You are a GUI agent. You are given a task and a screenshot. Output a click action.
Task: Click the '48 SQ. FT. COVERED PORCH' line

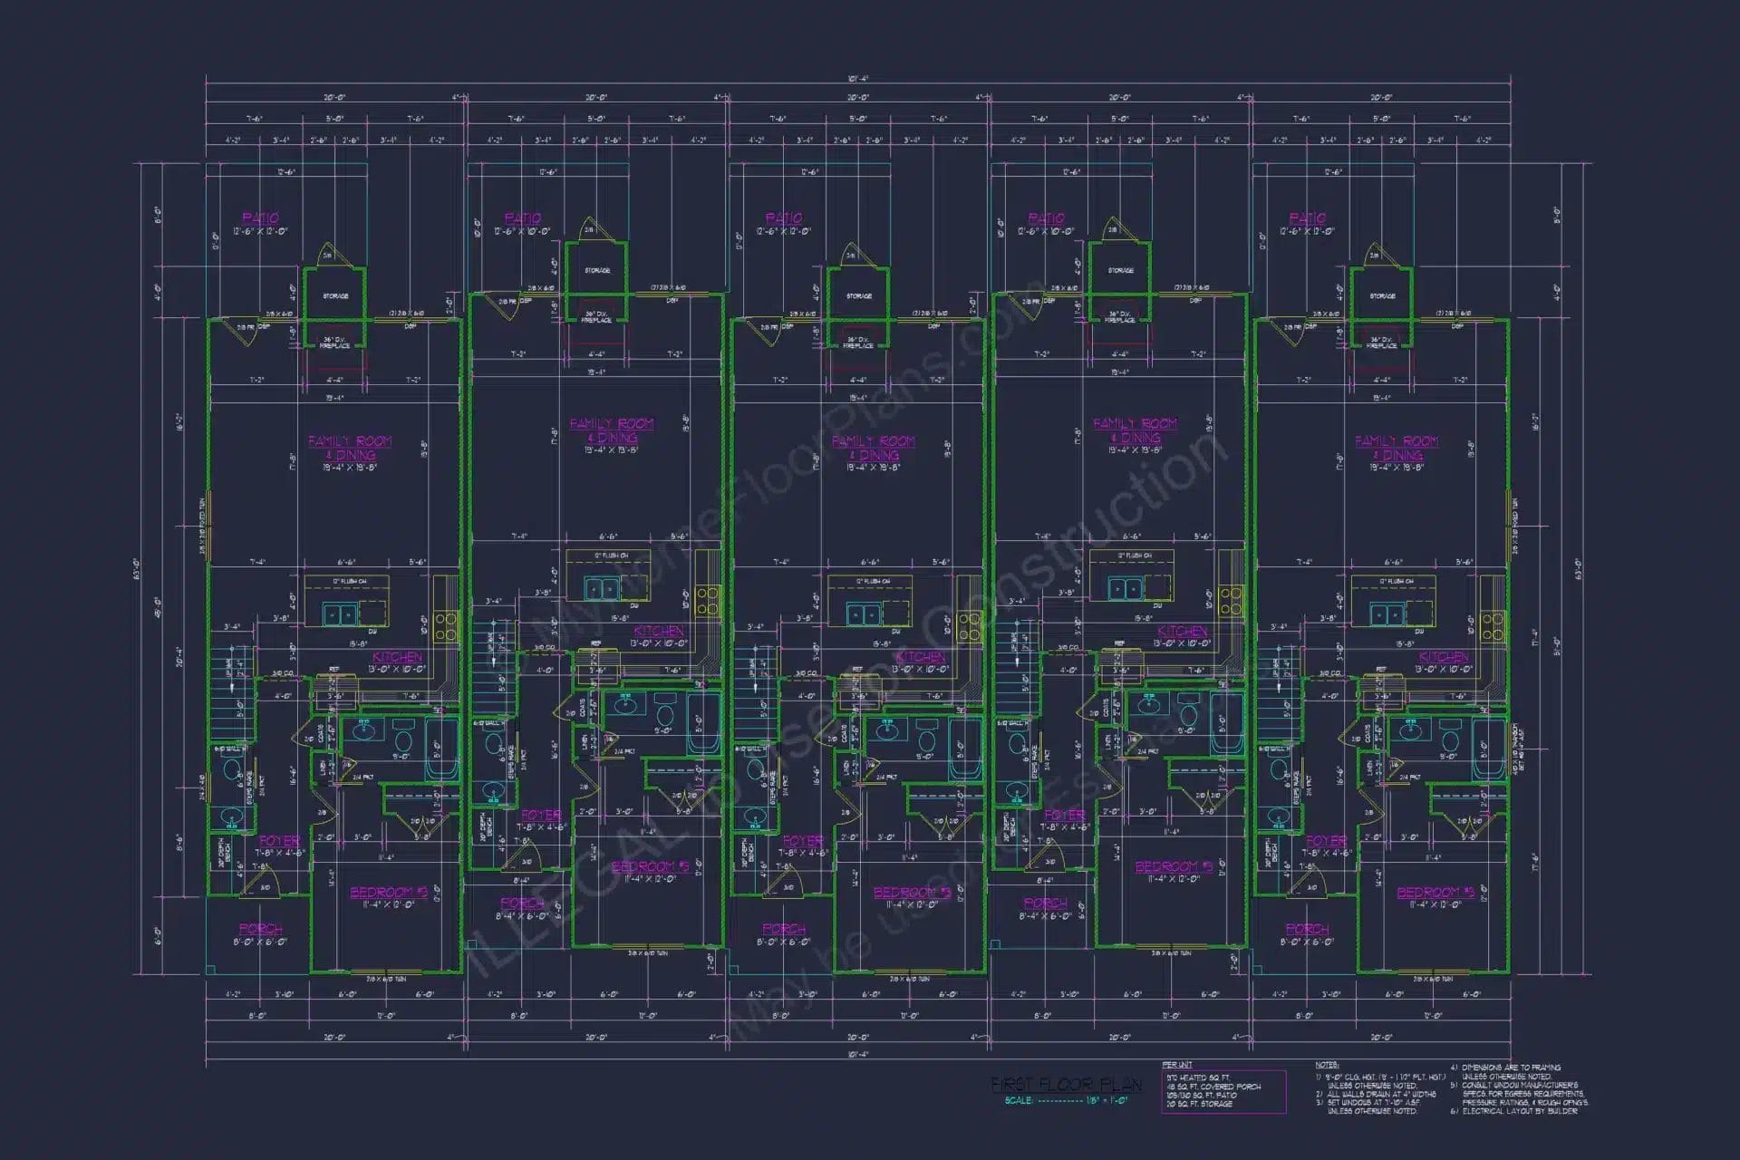pyautogui.click(x=1214, y=1087)
